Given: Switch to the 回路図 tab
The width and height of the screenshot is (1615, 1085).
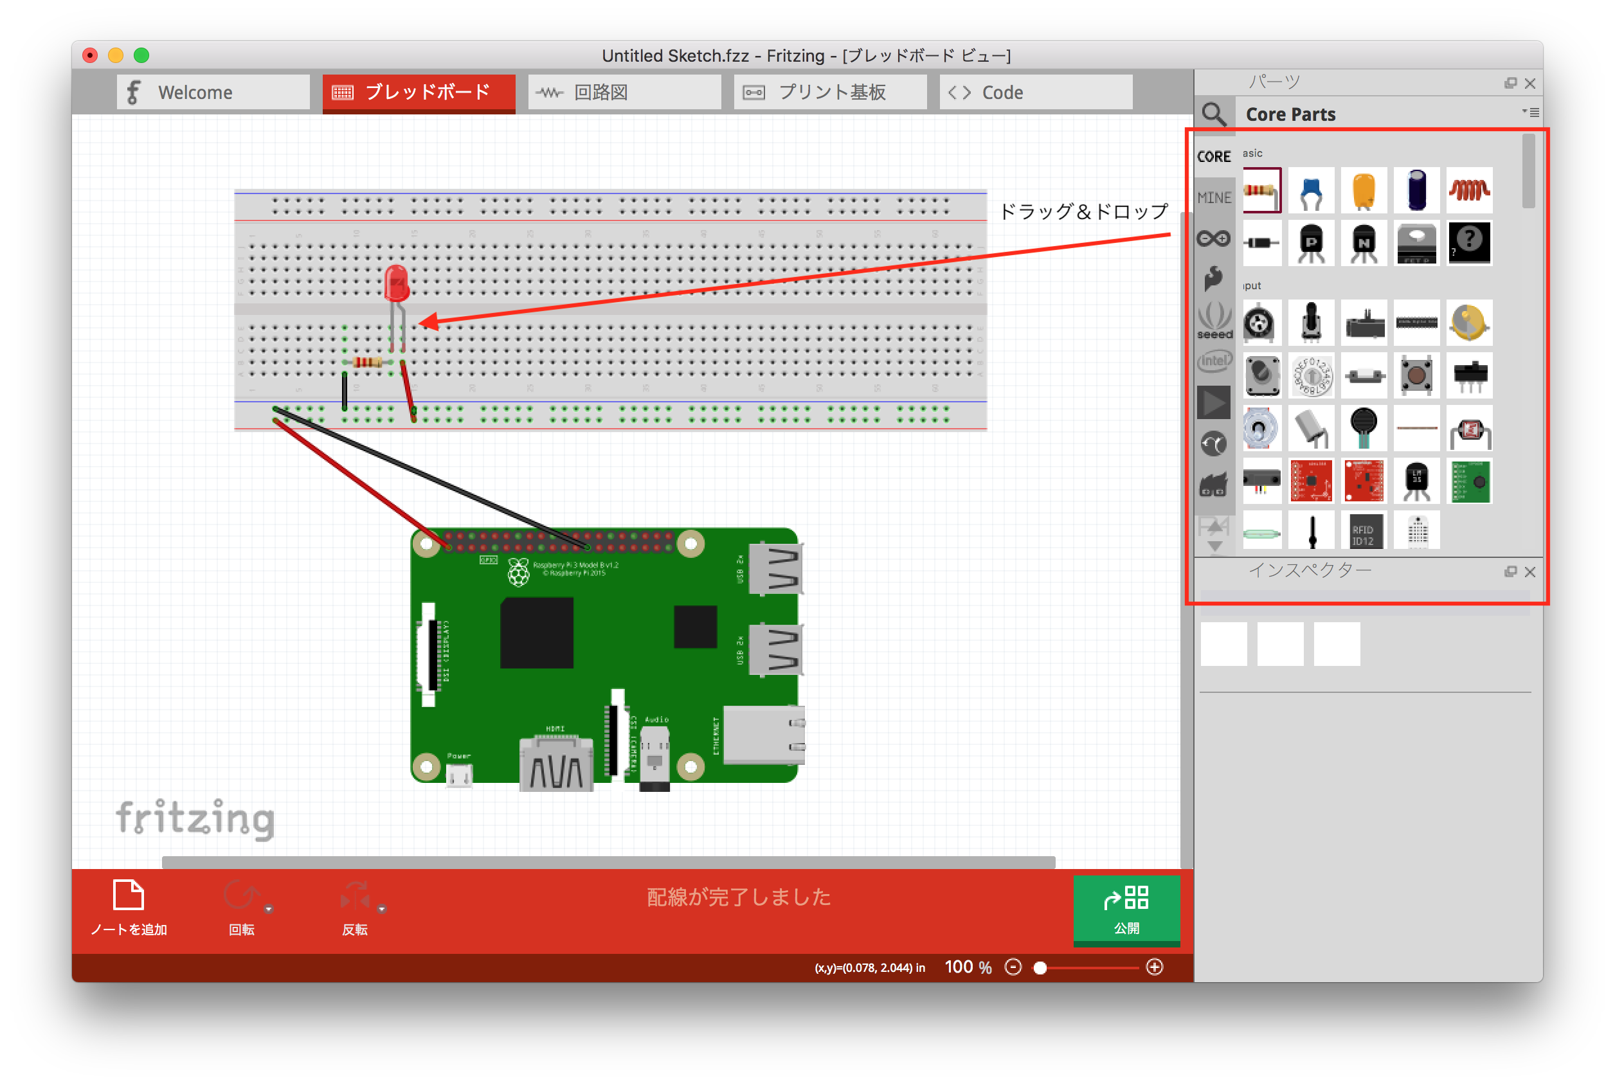Looking at the screenshot, I should (623, 91).
